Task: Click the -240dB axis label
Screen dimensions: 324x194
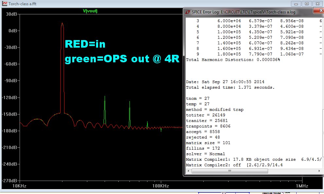Action: pyautogui.click(x=9, y=164)
